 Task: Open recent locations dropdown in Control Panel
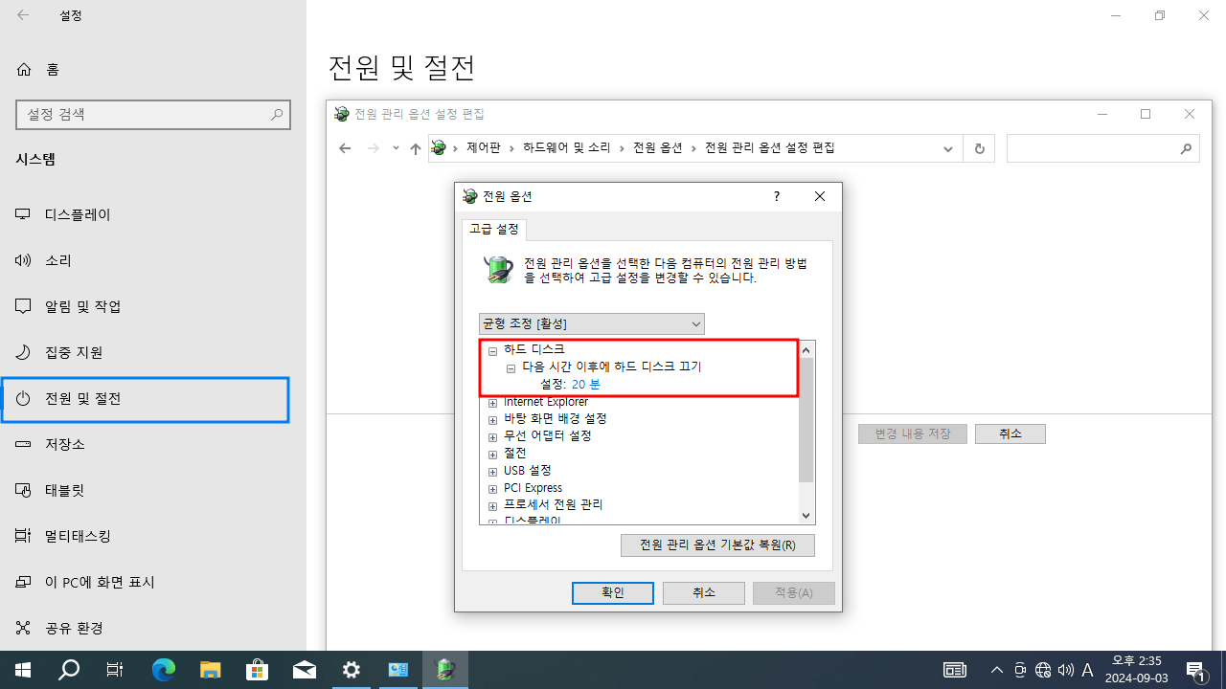396,148
